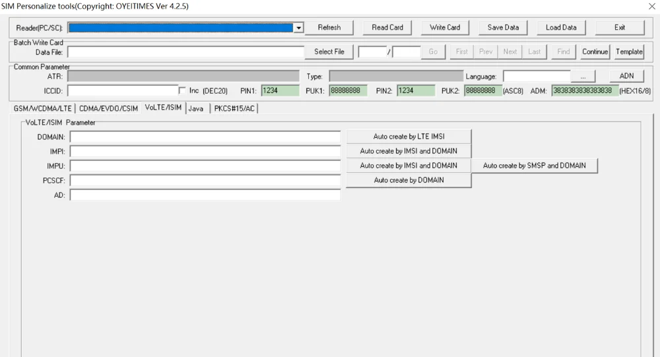Click the Exit button

click(x=620, y=27)
